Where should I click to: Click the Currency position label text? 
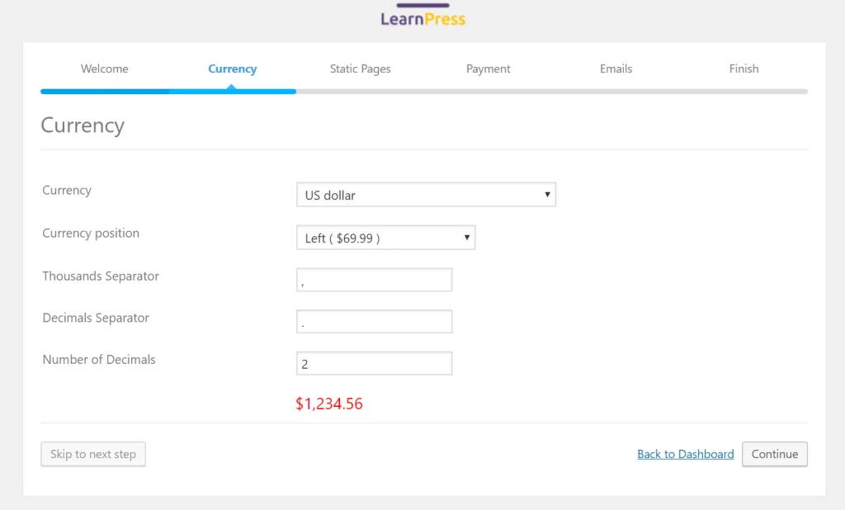[91, 233]
